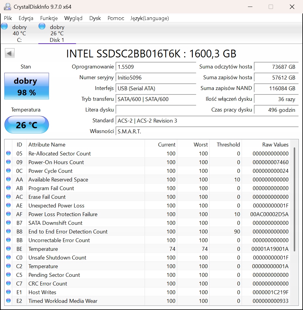Open the Język(Language) menu
The width and height of the screenshot is (303, 310).
tap(149, 18)
